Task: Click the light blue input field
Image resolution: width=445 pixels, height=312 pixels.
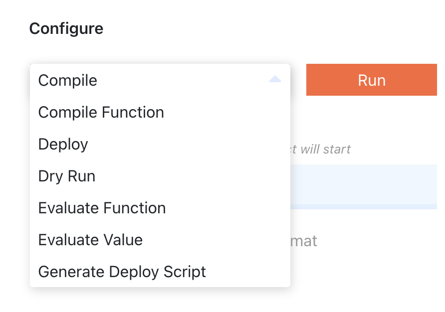Action: pyautogui.click(x=364, y=184)
